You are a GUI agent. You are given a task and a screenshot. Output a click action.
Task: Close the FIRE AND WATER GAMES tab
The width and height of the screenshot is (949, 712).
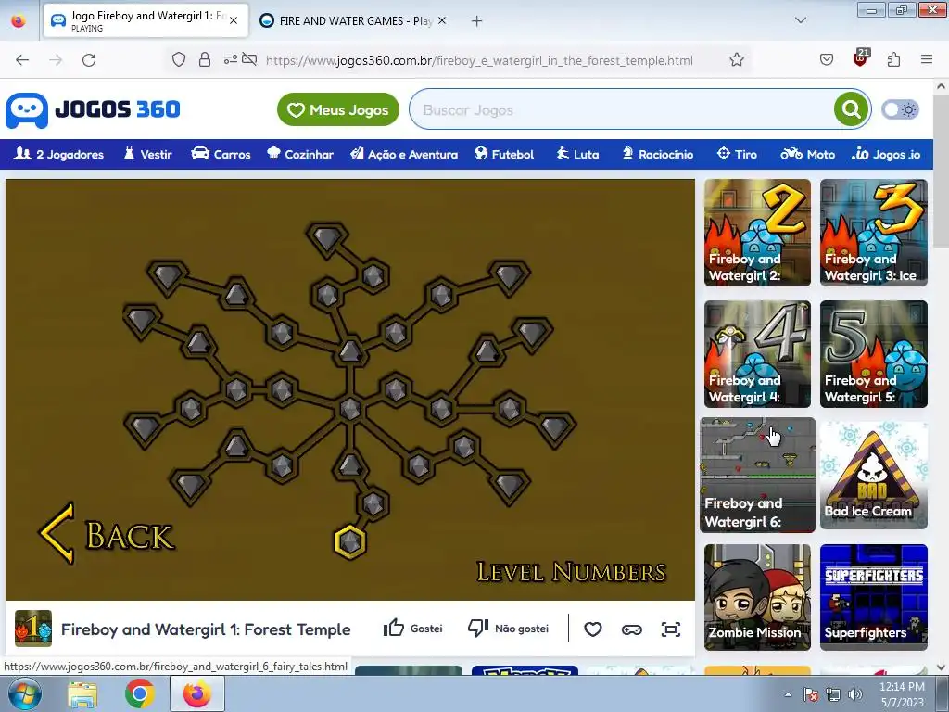pos(442,20)
